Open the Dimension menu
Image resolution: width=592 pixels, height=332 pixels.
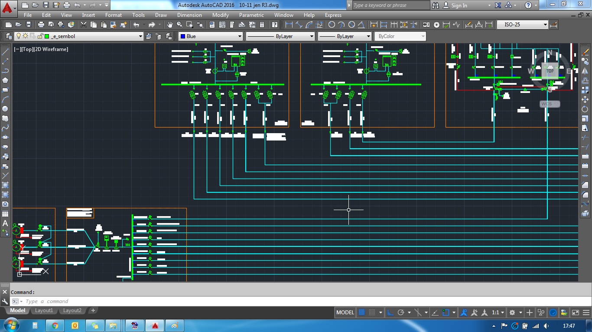189,15
